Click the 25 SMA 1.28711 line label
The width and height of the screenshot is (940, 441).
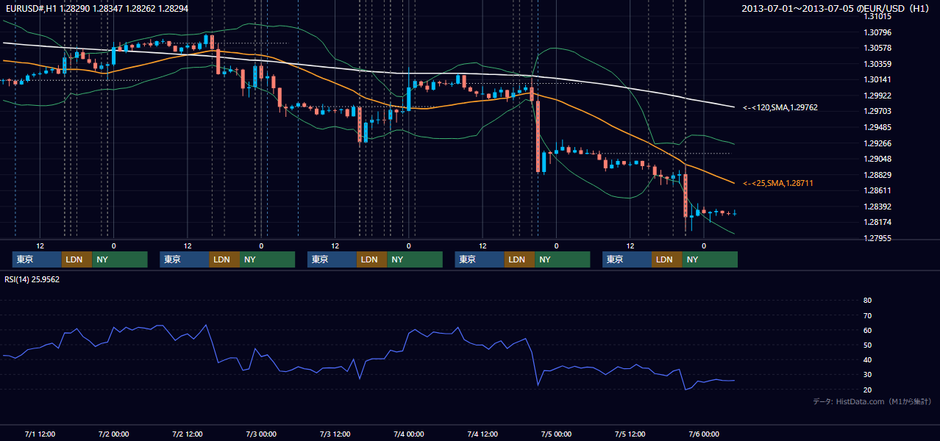pyautogui.click(x=778, y=183)
